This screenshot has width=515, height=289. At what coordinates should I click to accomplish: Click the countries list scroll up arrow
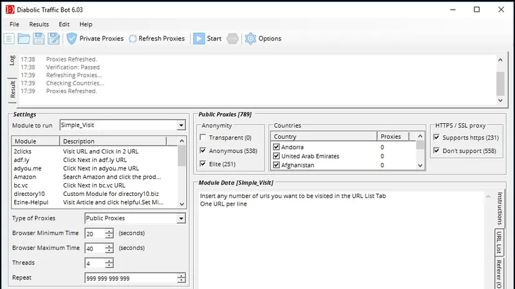tap(420, 136)
